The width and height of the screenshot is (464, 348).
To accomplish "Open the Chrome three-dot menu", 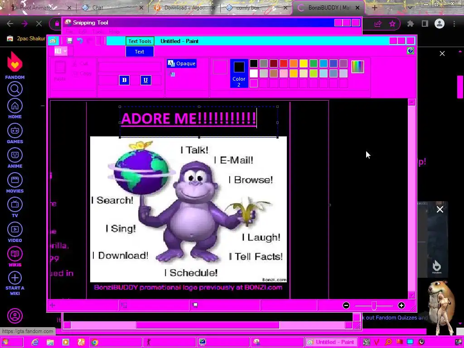I will [454, 24].
